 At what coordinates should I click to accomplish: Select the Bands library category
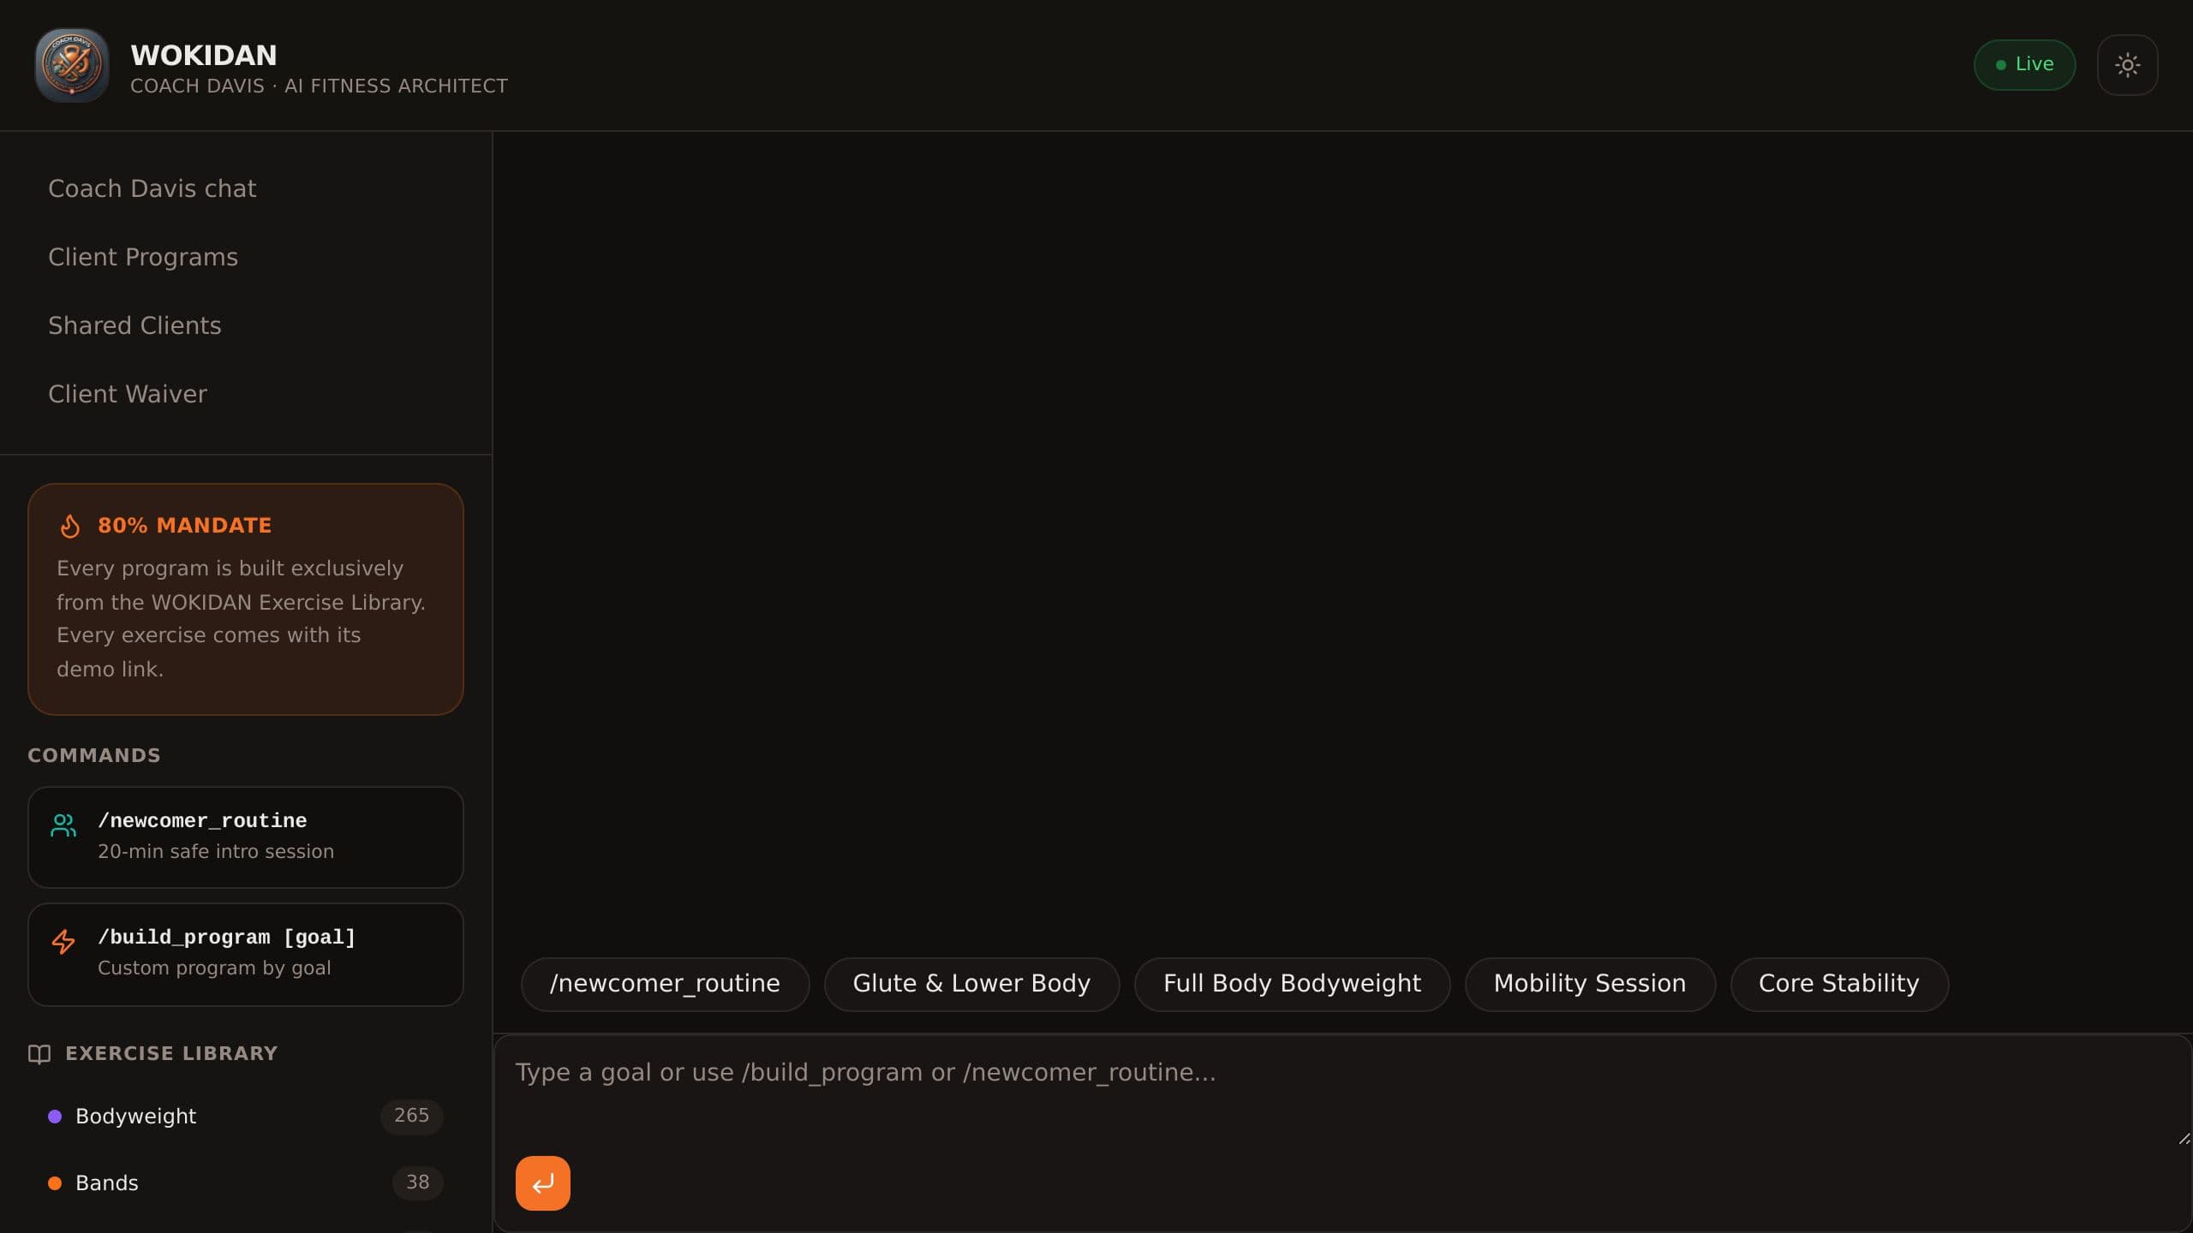click(x=246, y=1183)
